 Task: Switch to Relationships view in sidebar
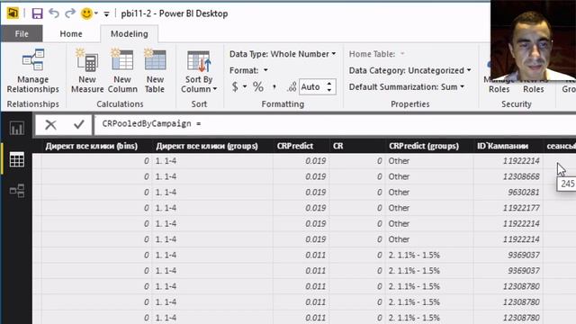click(x=17, y=191)
